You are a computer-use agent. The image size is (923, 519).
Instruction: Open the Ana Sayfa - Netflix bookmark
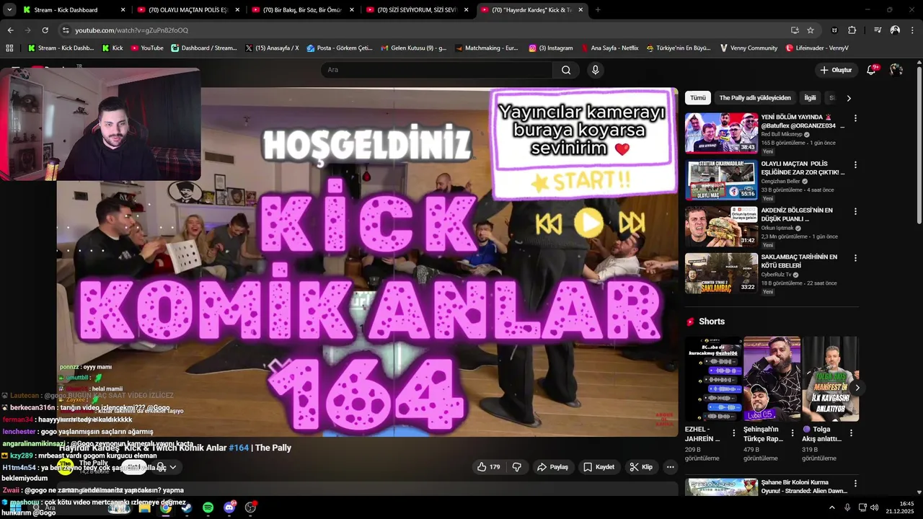coord(609,48)
